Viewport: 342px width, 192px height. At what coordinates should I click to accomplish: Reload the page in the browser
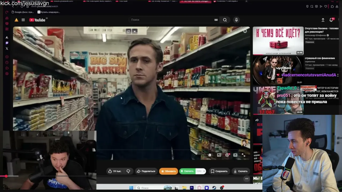pyautogui.click(x=22, y=6)
